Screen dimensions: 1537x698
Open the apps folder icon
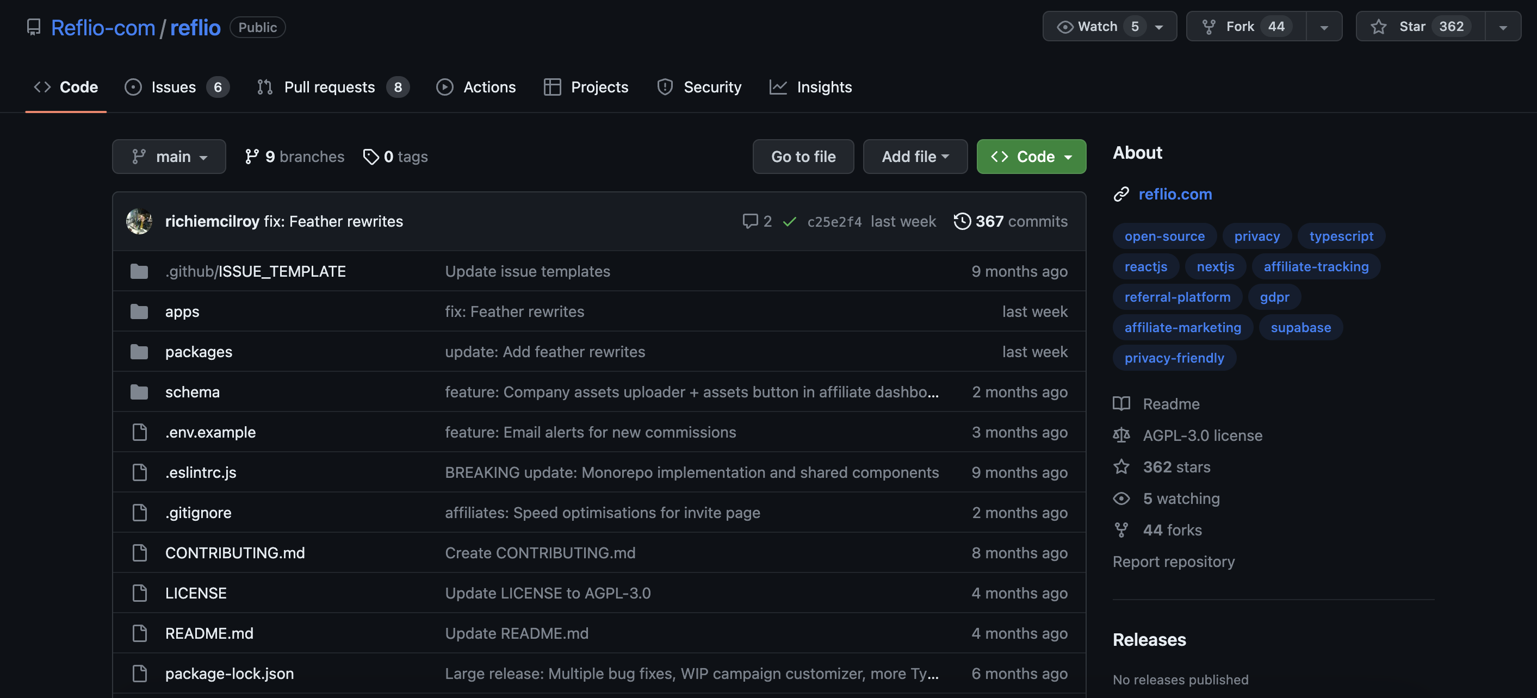139,311
